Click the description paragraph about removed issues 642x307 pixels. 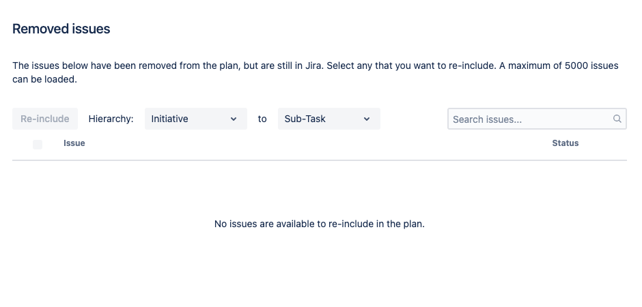pyautogui.click(x=316, y=72)
